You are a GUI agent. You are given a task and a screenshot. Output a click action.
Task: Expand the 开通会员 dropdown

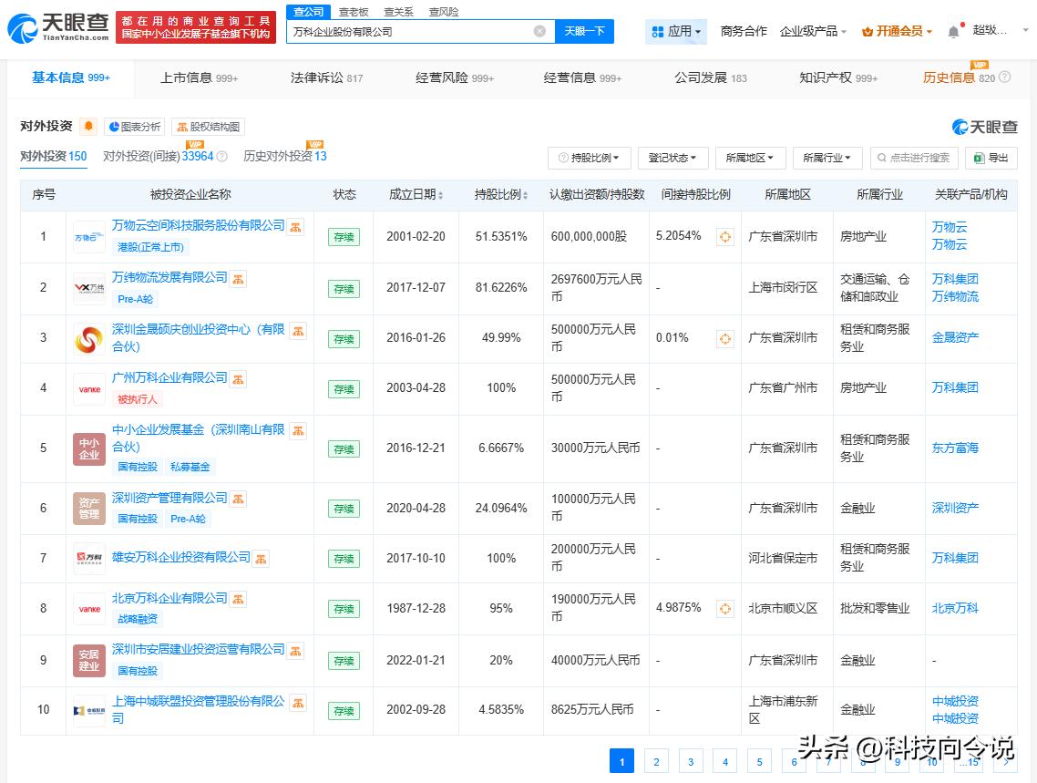pos(898,31)
